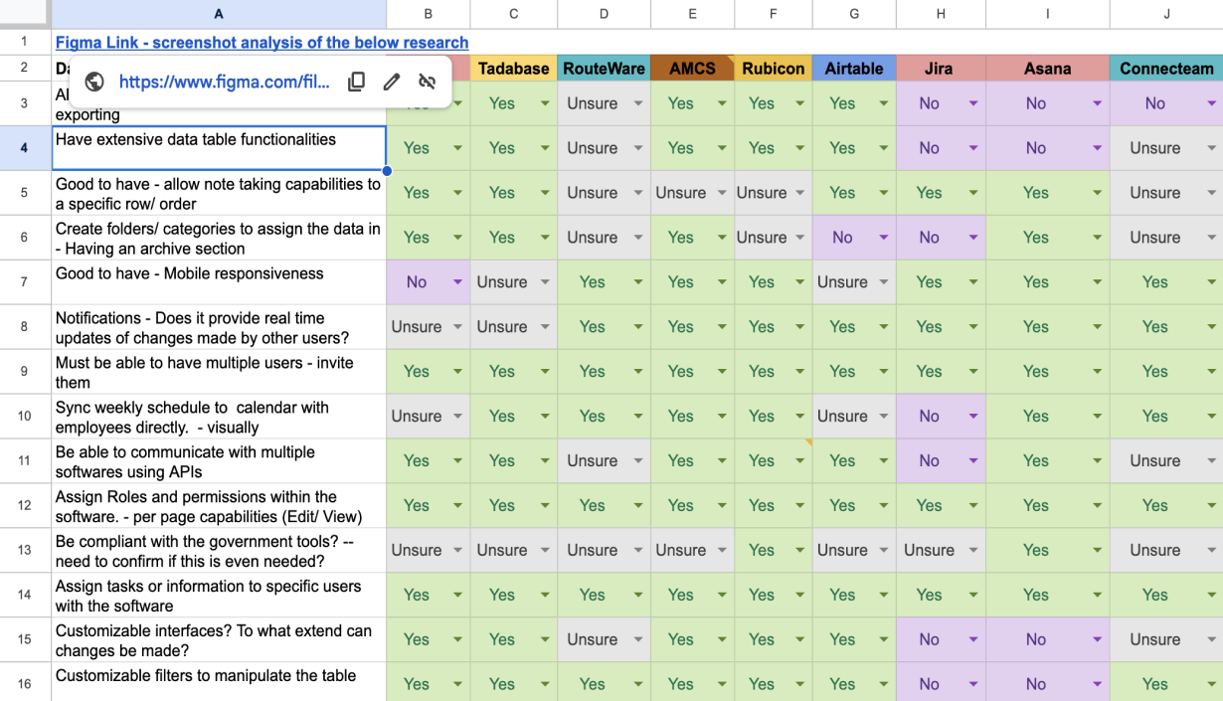Screen dimensions: 1223x701
Task: Open the Unsure dropdown in Connecteam row 4
Action: [1211, 148]
